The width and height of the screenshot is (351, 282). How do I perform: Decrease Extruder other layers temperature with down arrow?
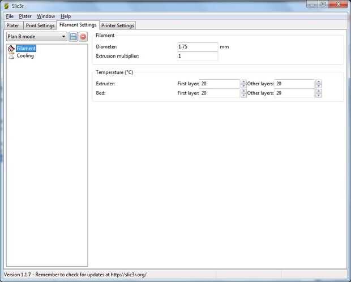318,86
